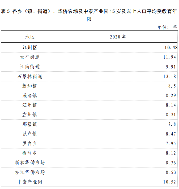This screenshot has width=179, height=189.
Task: Click the value 8.47
Action: click(x=171, y=134)
